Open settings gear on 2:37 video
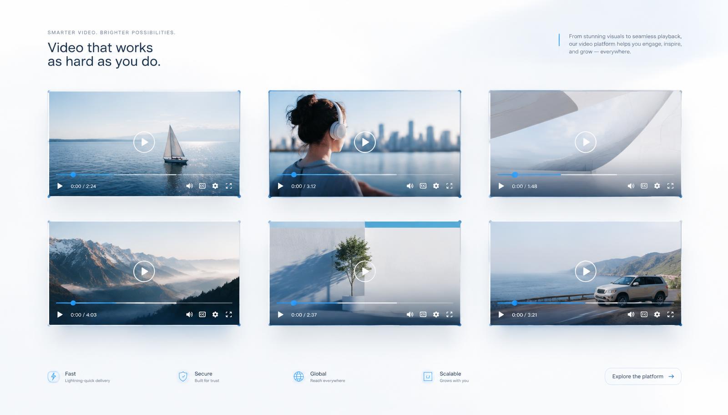The image size is (728, 415). pos(436,314)
